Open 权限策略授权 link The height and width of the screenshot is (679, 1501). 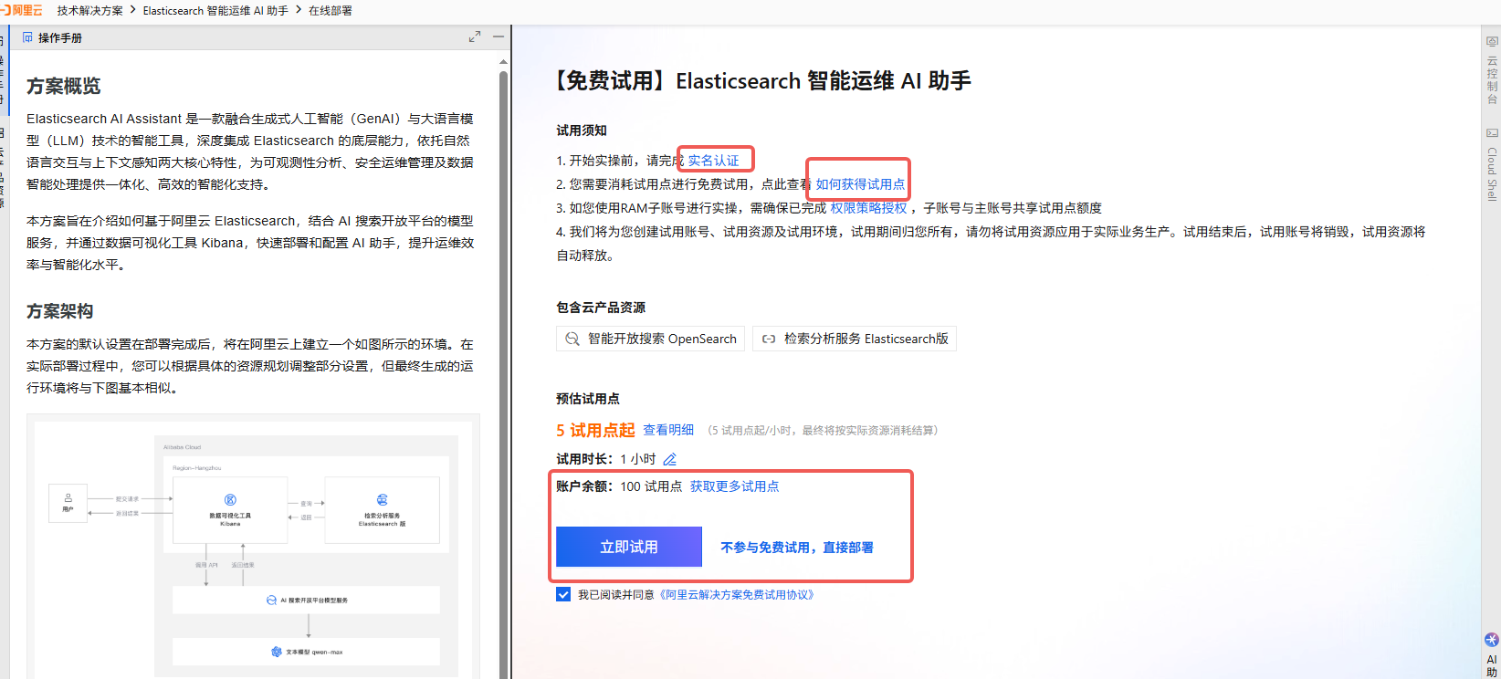pos(868,208)
